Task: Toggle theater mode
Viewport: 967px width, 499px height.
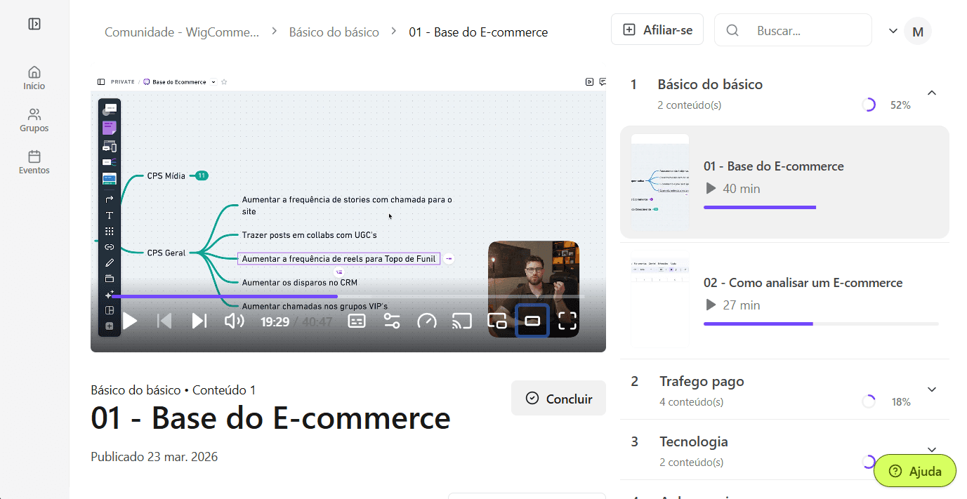Action: [x=532, y=321]
